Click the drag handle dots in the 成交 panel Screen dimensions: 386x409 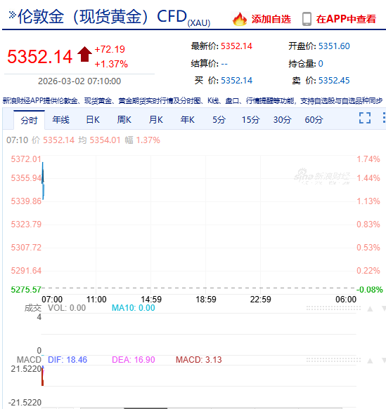333,309
